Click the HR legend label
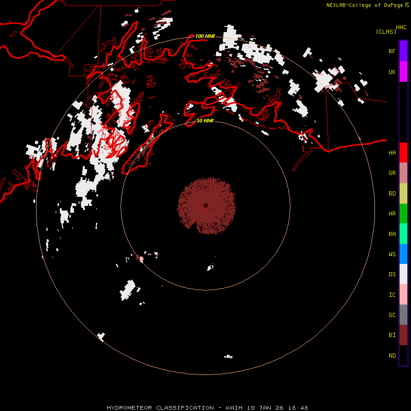Image resolution: width=411 pixels, height=411 pixels. pos(392,214)
